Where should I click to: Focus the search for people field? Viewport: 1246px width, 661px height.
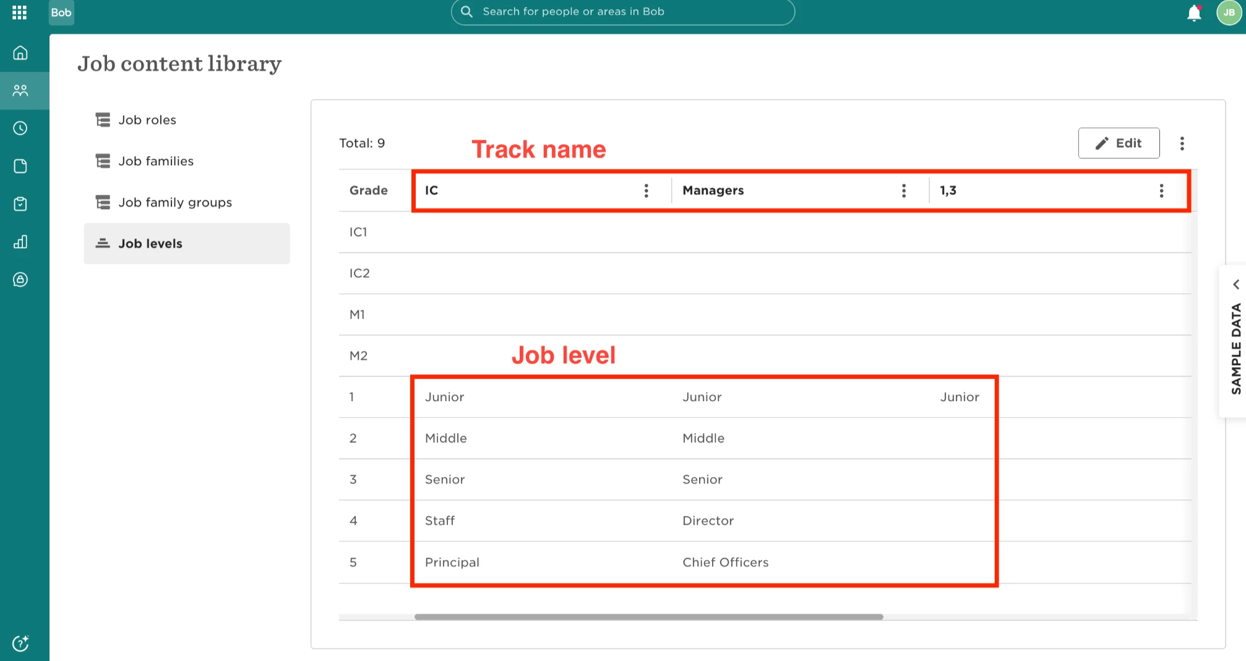pyautogui.click(x=623, y=12)
